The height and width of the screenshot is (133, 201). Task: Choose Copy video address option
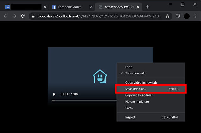click(139, 95)
